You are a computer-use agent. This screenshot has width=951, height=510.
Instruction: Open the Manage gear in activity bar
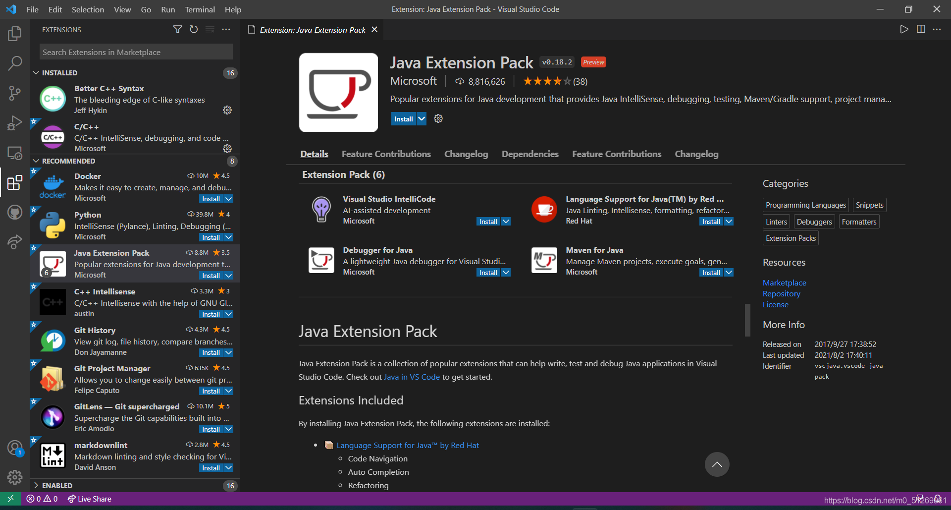(x=15, y=477)
